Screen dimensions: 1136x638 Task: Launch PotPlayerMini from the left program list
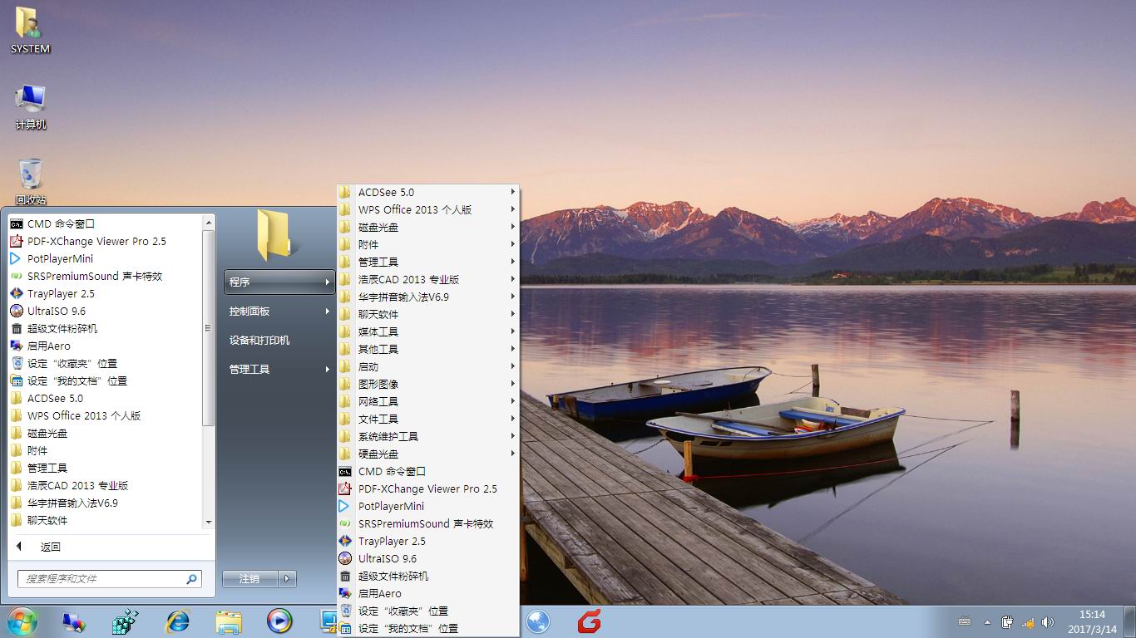[x=104, y=258]
